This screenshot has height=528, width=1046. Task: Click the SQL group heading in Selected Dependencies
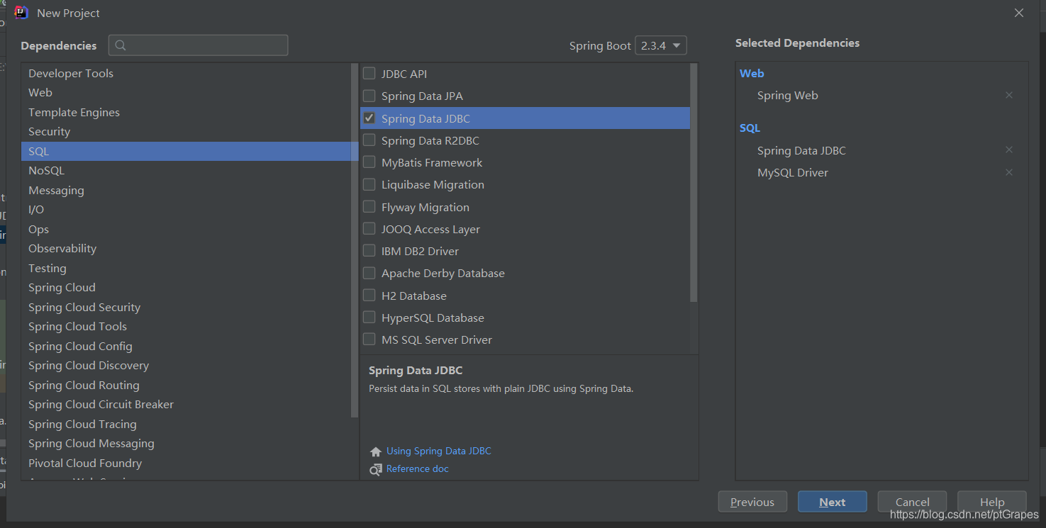coord(750,128)
